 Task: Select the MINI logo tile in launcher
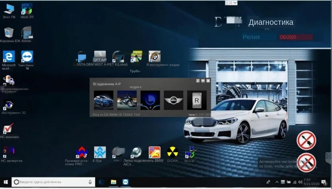click(173, 100)
